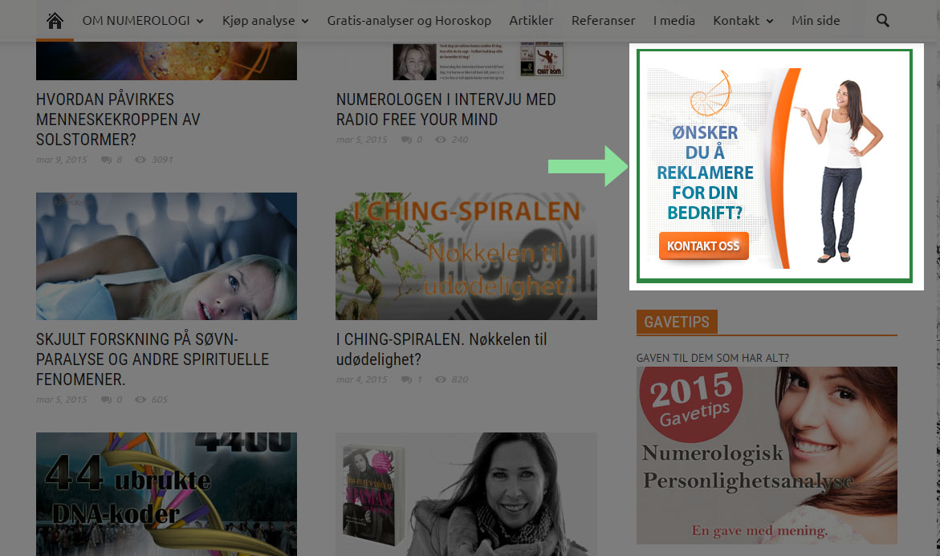Click comments icon under solstormer article

[107, 160]
